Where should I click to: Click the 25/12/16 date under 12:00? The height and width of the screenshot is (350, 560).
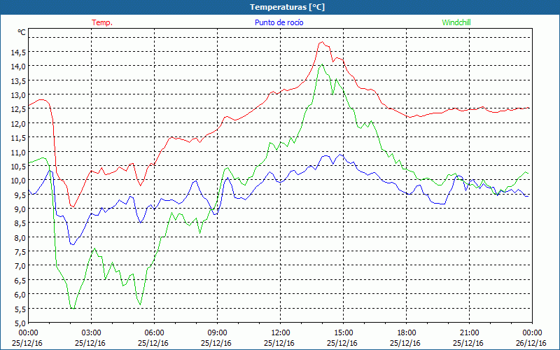(279, 343)
